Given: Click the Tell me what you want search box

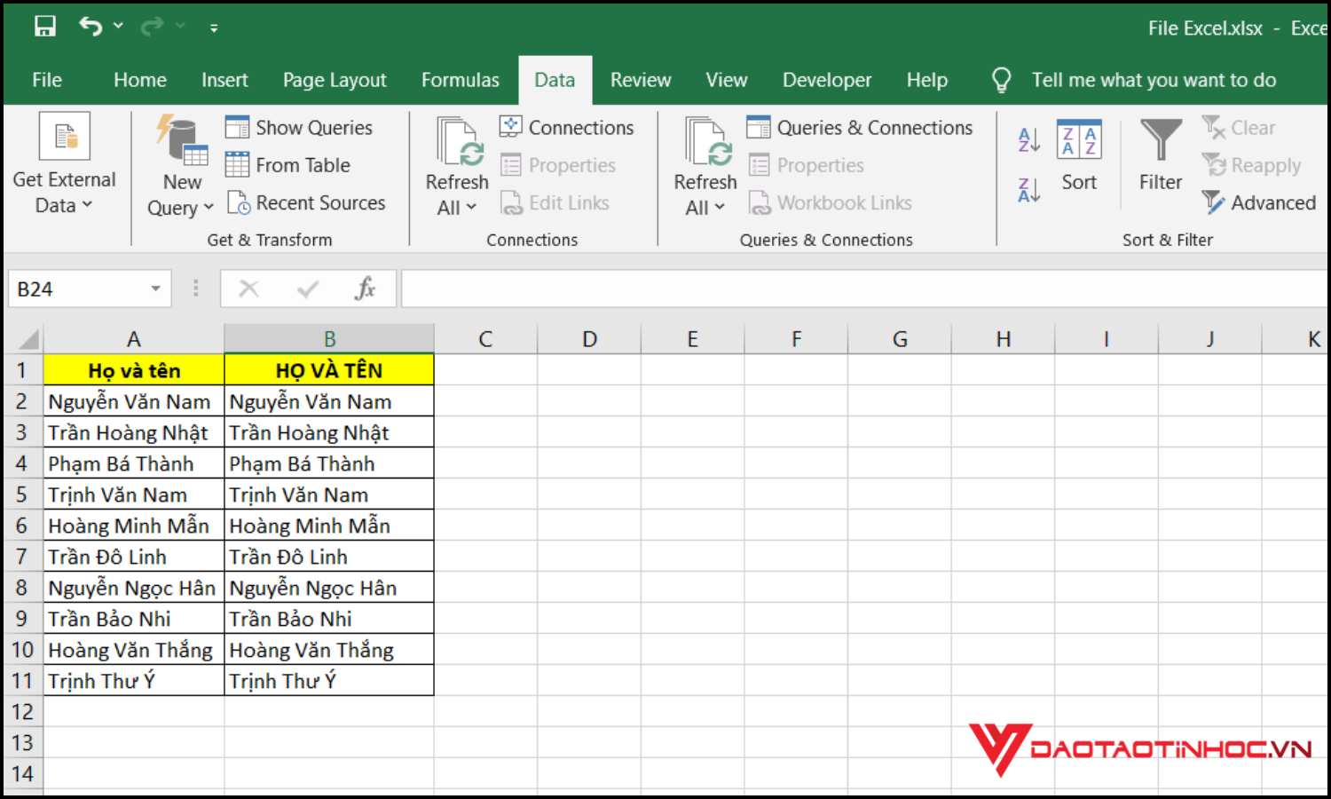Looking at the screenshot, I should coord(1153,80).
